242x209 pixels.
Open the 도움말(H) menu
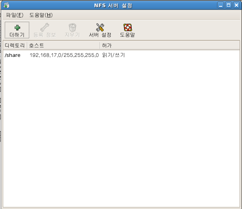(x=41, y=15)
